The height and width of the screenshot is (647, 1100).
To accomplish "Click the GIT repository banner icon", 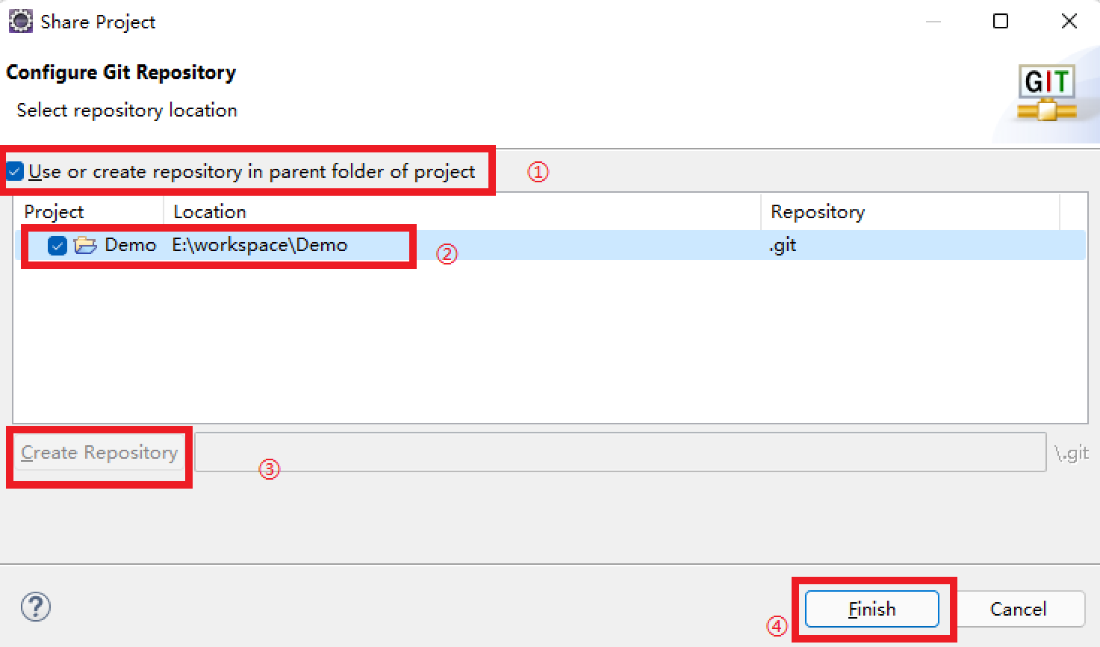I will click(1047, 93).
